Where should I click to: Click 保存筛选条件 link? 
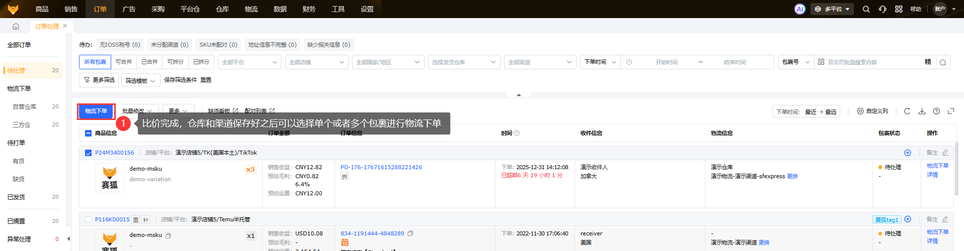coord(181,80)
